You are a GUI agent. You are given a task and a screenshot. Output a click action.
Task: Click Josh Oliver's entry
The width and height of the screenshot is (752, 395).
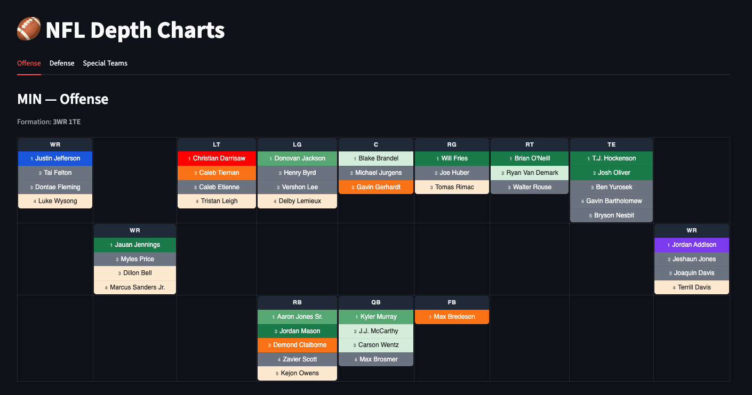coord(611,173)
